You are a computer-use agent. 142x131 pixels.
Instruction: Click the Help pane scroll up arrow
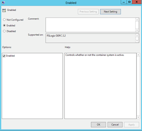pos(138,55)
